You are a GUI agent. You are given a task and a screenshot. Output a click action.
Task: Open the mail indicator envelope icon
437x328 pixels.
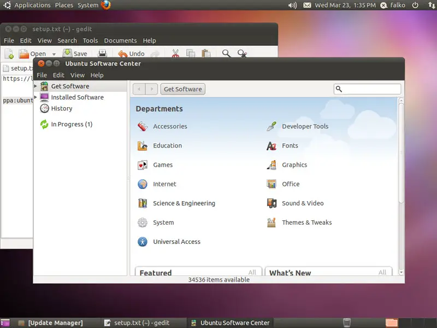[307, 5]
